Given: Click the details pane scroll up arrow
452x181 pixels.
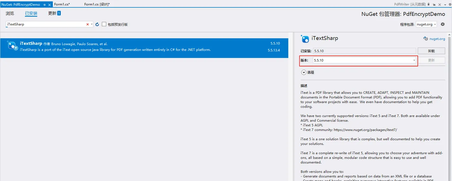Looking at the screenshot, I should (450, 35).
